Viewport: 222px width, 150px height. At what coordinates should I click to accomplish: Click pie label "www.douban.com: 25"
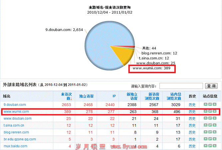click(x=156, y=63)
